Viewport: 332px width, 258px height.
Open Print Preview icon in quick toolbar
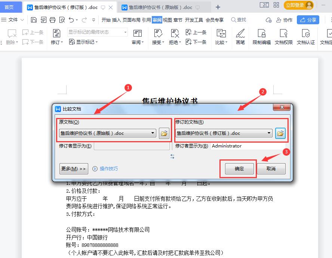(62, 20)
